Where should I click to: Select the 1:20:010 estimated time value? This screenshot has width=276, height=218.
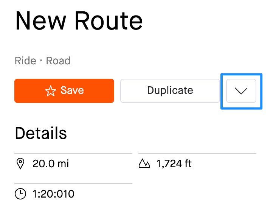[53, 194]
